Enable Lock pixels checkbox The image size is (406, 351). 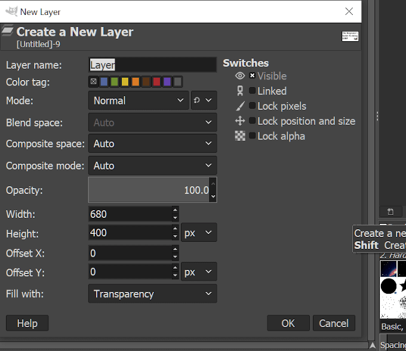point(253,106)
